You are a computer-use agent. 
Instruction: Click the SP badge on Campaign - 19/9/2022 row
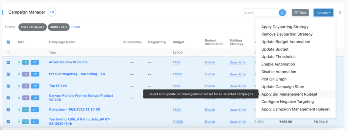click(35, 110)
